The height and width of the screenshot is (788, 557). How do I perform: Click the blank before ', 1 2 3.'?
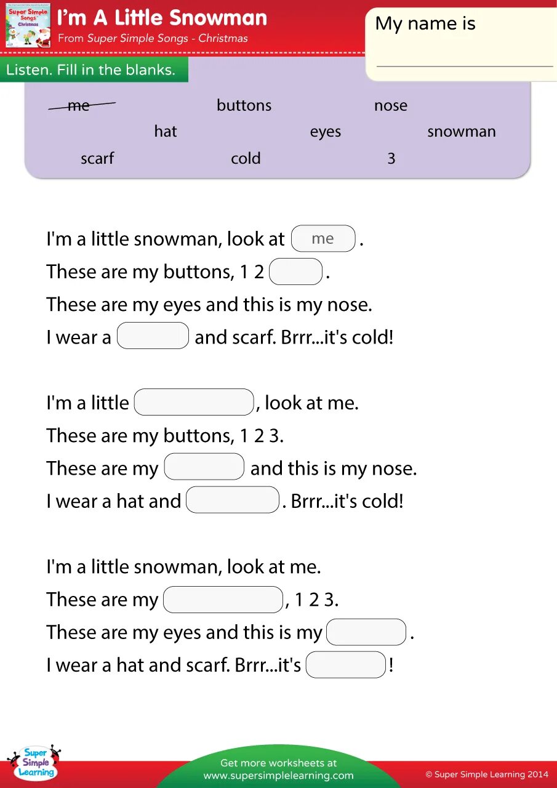[x=223, y=600]
